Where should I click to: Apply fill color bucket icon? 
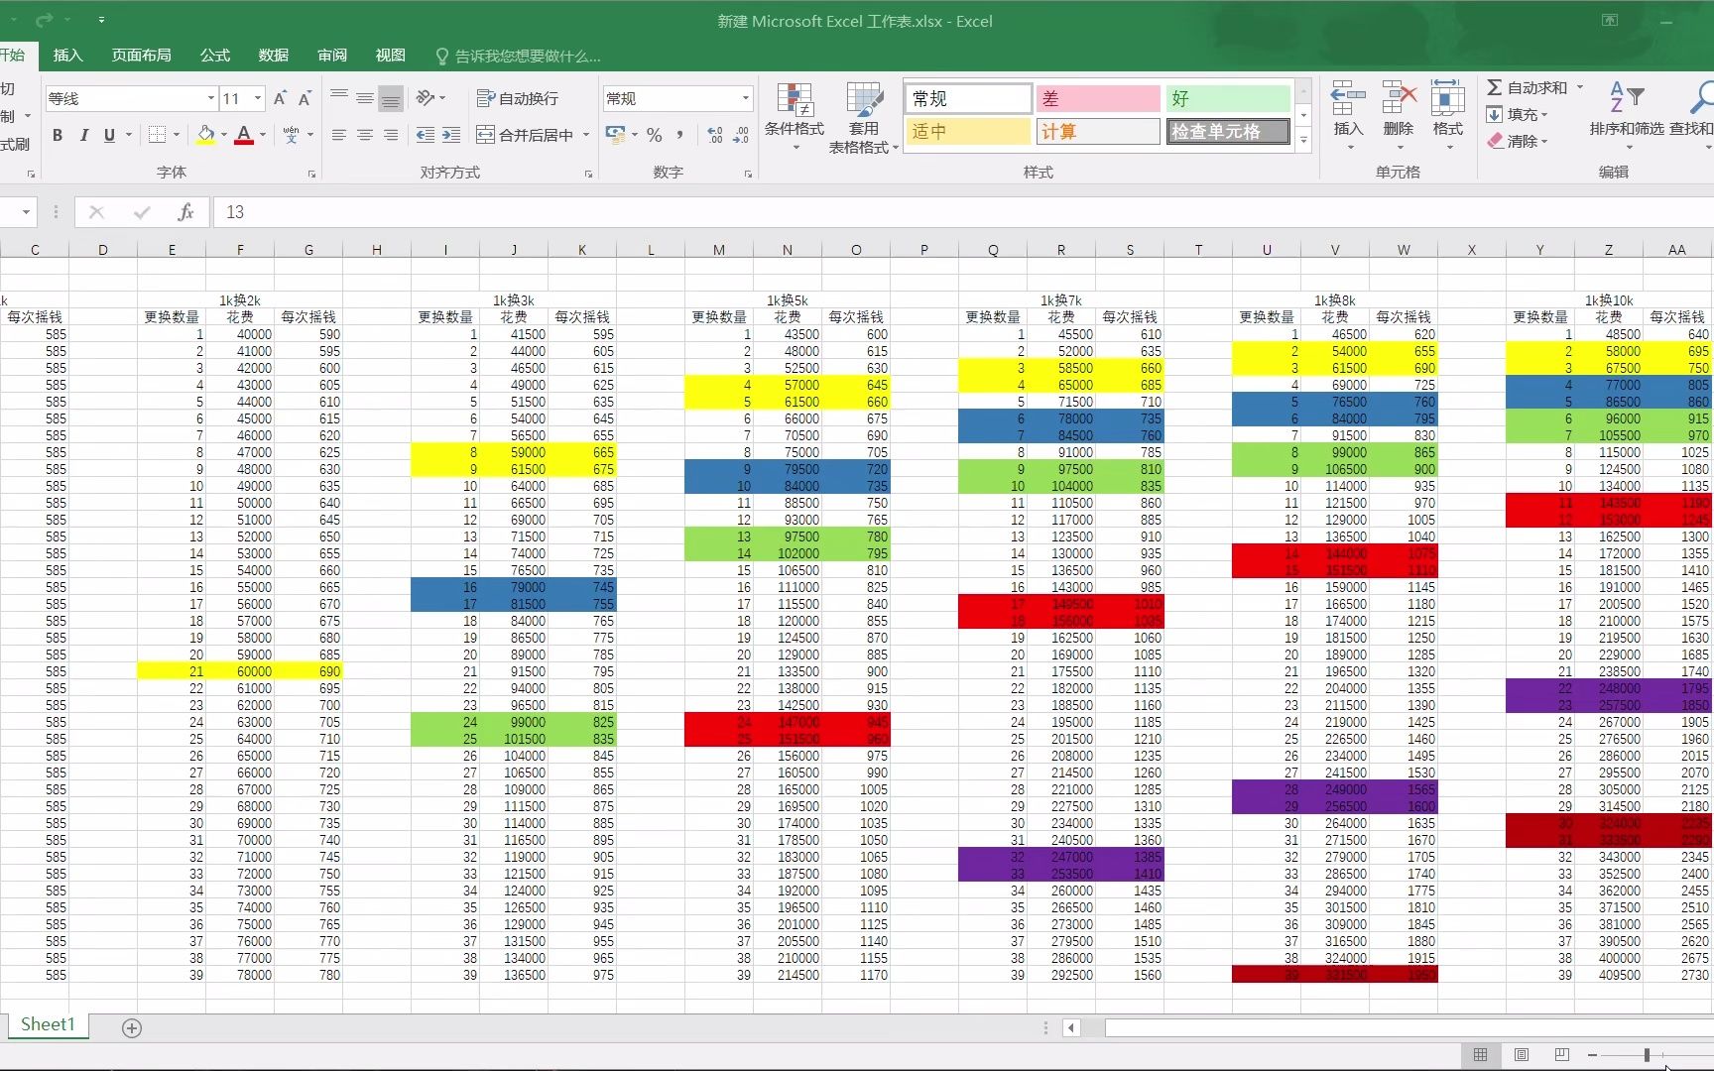point(205,135)
